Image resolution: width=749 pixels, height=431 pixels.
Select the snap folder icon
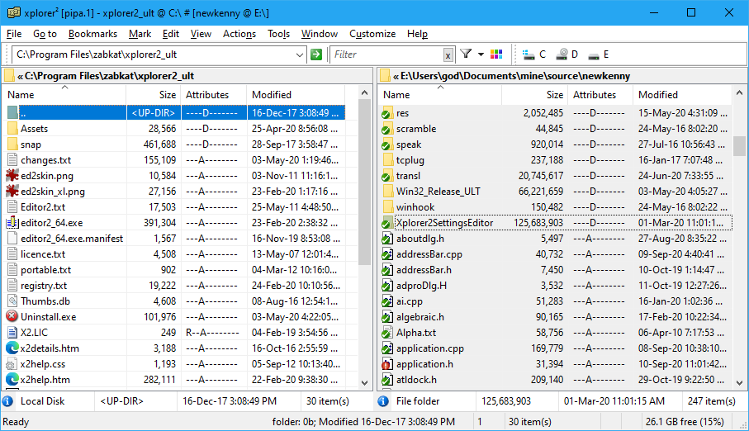12,144
